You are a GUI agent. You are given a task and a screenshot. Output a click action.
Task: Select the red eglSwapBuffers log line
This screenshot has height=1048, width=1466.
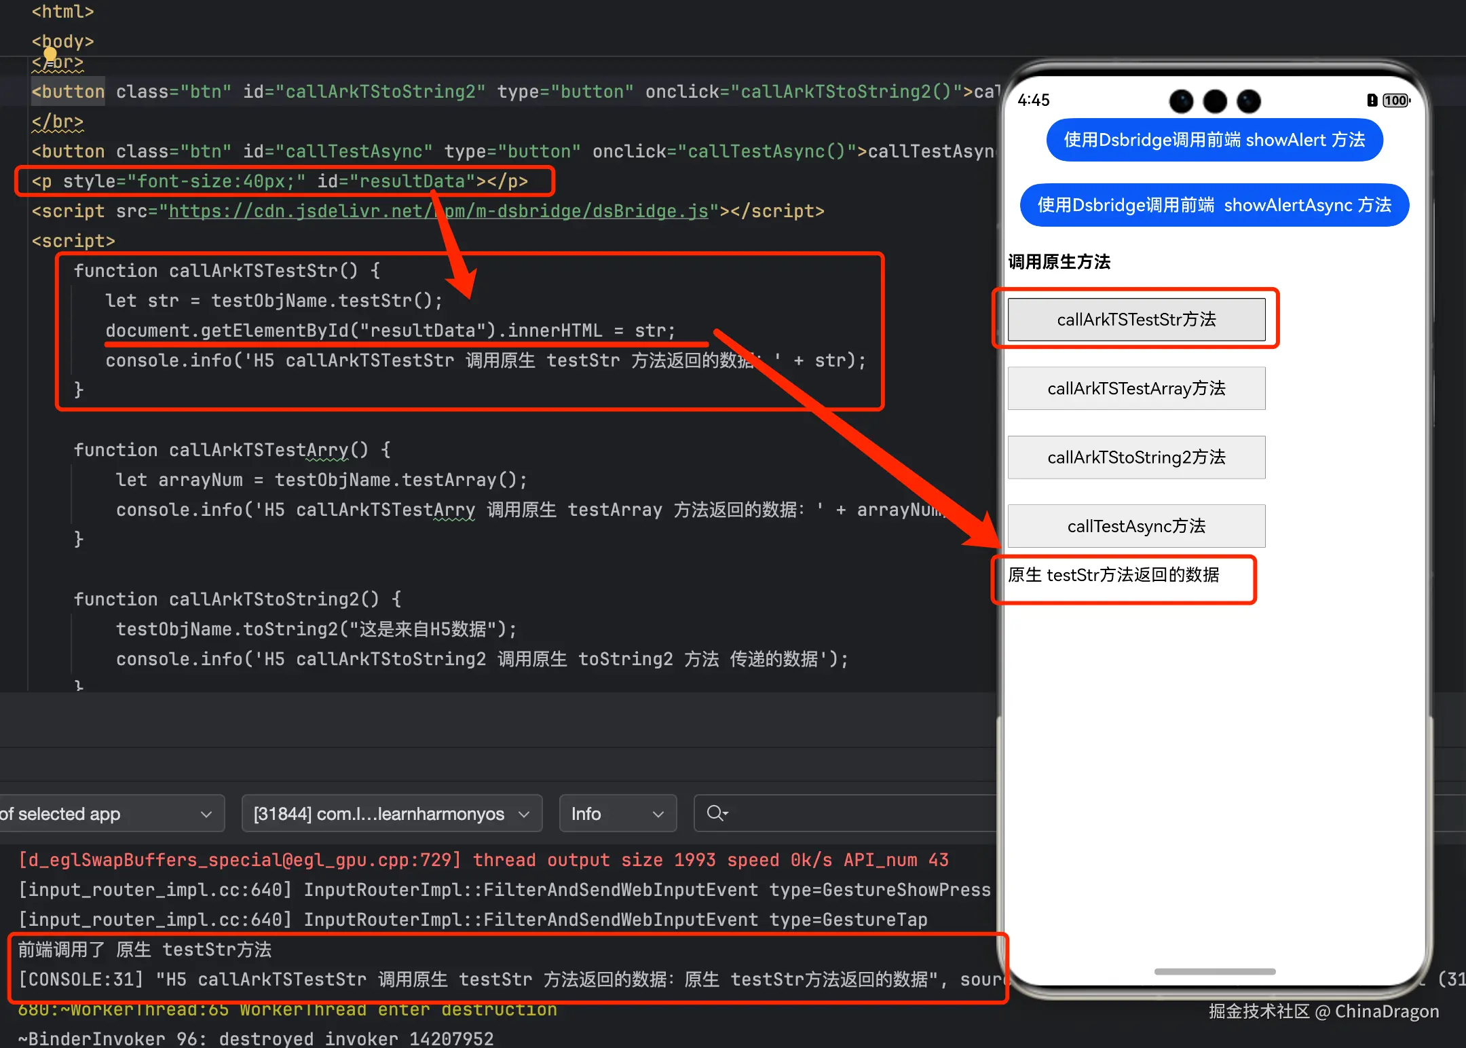point(483,860)
